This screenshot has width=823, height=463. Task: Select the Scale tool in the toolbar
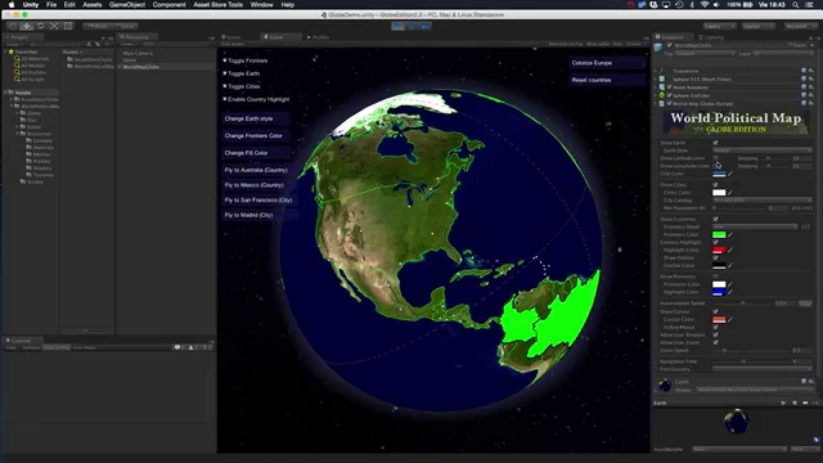(53, 26)
